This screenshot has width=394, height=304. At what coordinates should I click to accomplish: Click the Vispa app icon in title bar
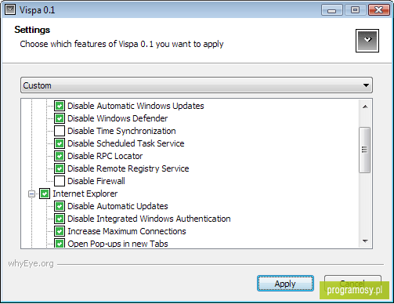point(10,10)
